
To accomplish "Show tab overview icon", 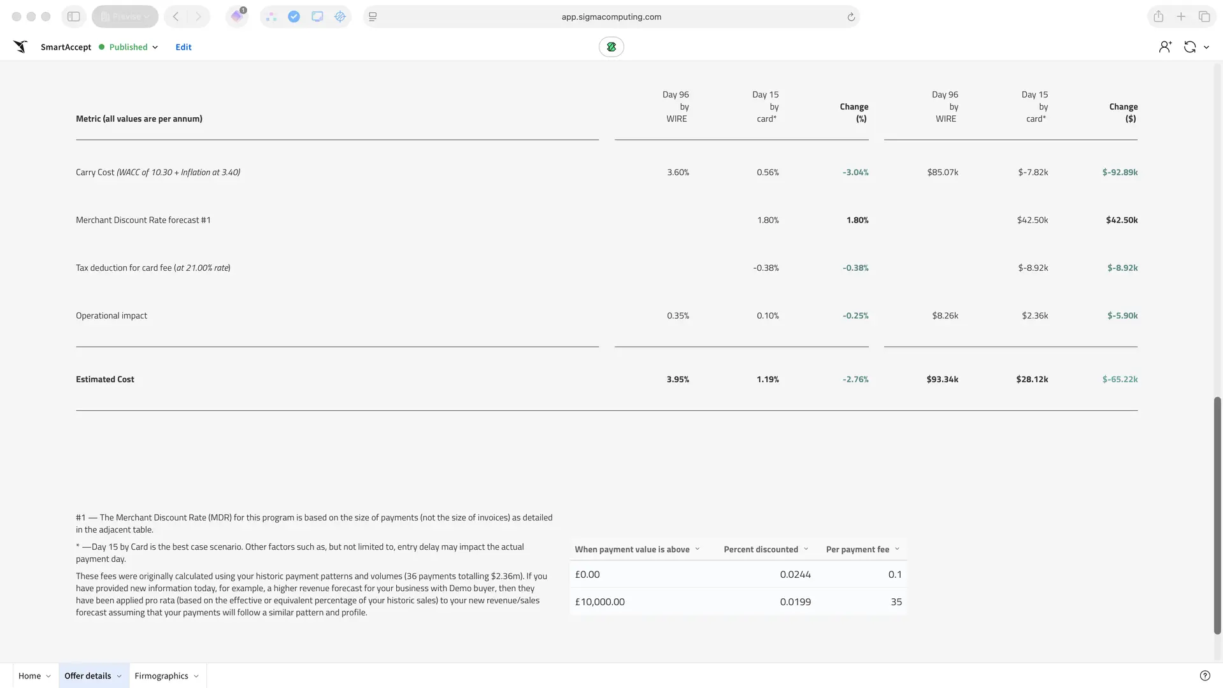I will point(1204,17).
